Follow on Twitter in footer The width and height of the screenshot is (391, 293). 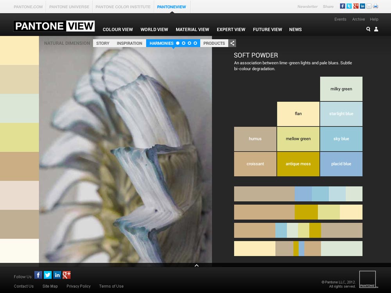(x=48, y=275)
